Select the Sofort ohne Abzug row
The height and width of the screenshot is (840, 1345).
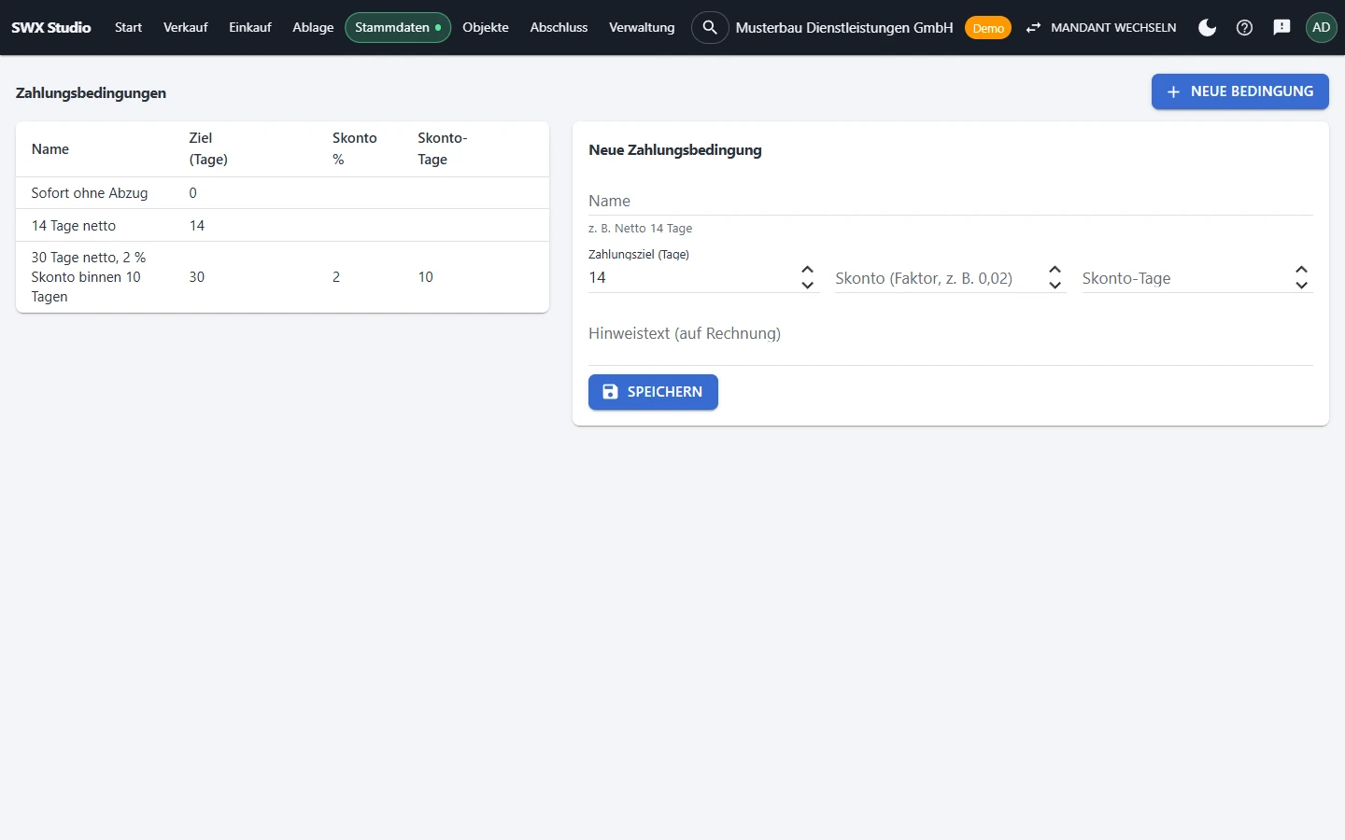[282, 193]
